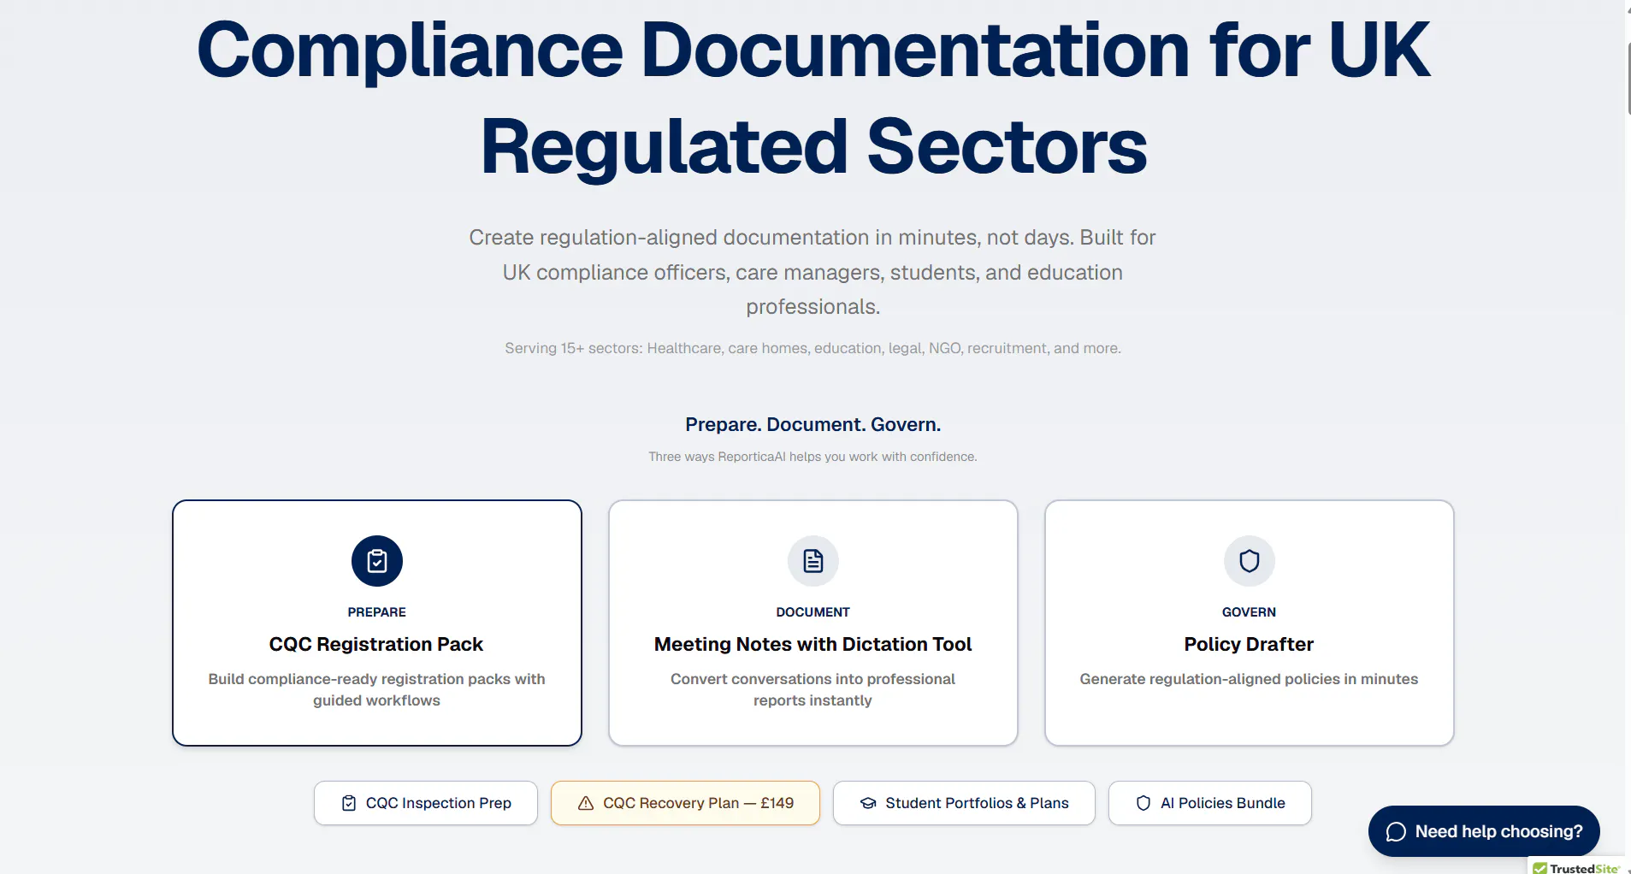This screenshot has height=874, width=1631.
Task: Open Student Portfolios & Plans
Action: [964, 803]
